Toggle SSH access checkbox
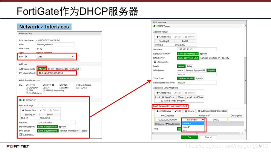 click(x=44, y=88)
